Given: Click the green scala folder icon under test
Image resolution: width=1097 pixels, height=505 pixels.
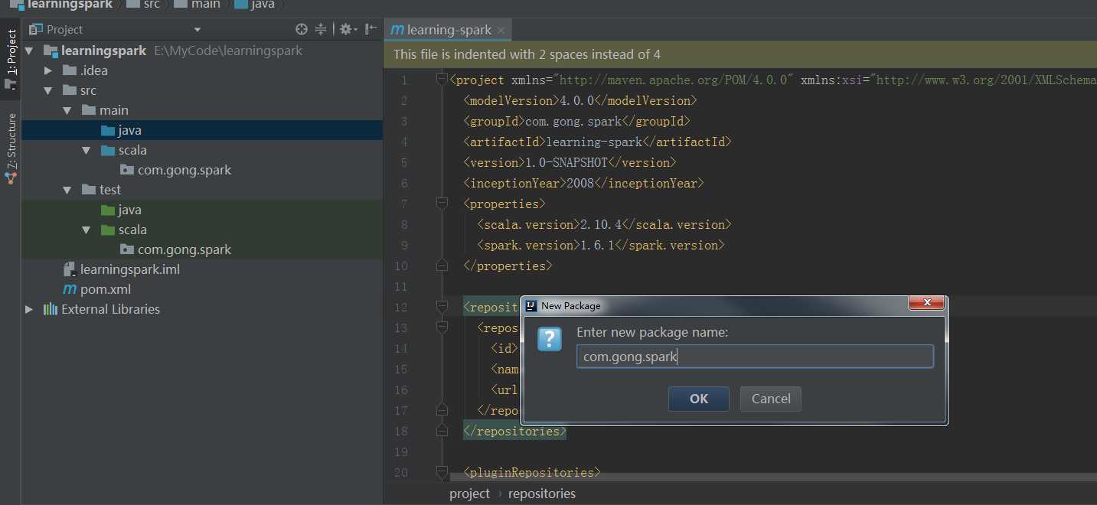Looking at the screenshot, I should (107, 230).
